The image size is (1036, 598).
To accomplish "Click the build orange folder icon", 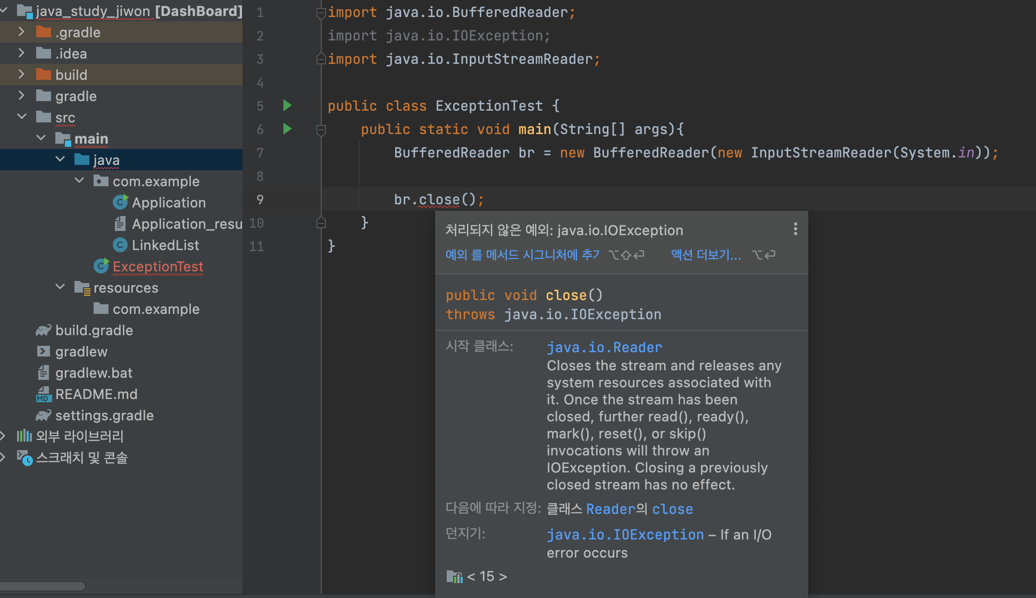I will click(x=44, y=74).
